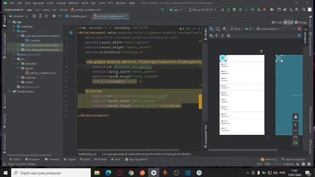Viewport: 315px width, 177px height.
Task: Open Google Chrome from the taskbar
Action: coord(131,173)
